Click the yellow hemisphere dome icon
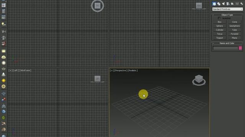 click(x=3, y=57)
